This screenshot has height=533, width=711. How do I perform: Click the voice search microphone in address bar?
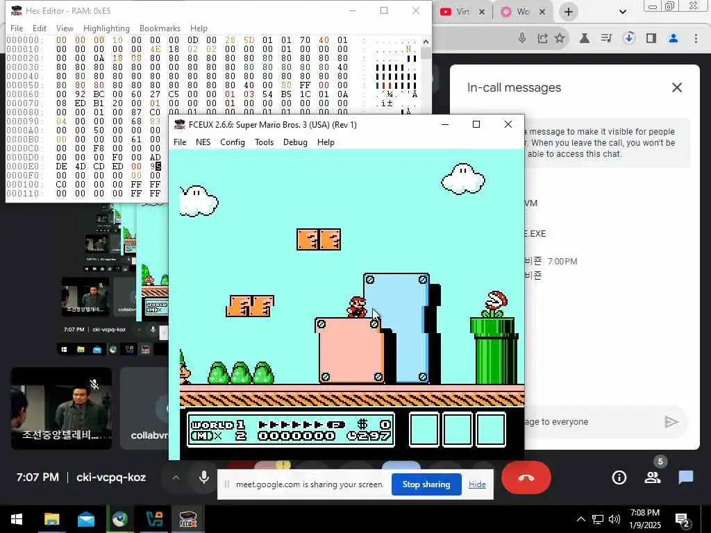click(522, 38)
